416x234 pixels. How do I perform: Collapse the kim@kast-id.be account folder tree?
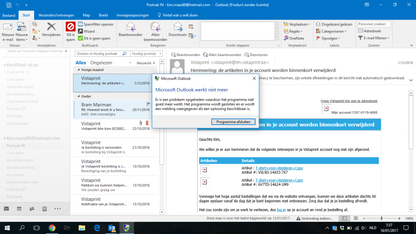point(4,65)
